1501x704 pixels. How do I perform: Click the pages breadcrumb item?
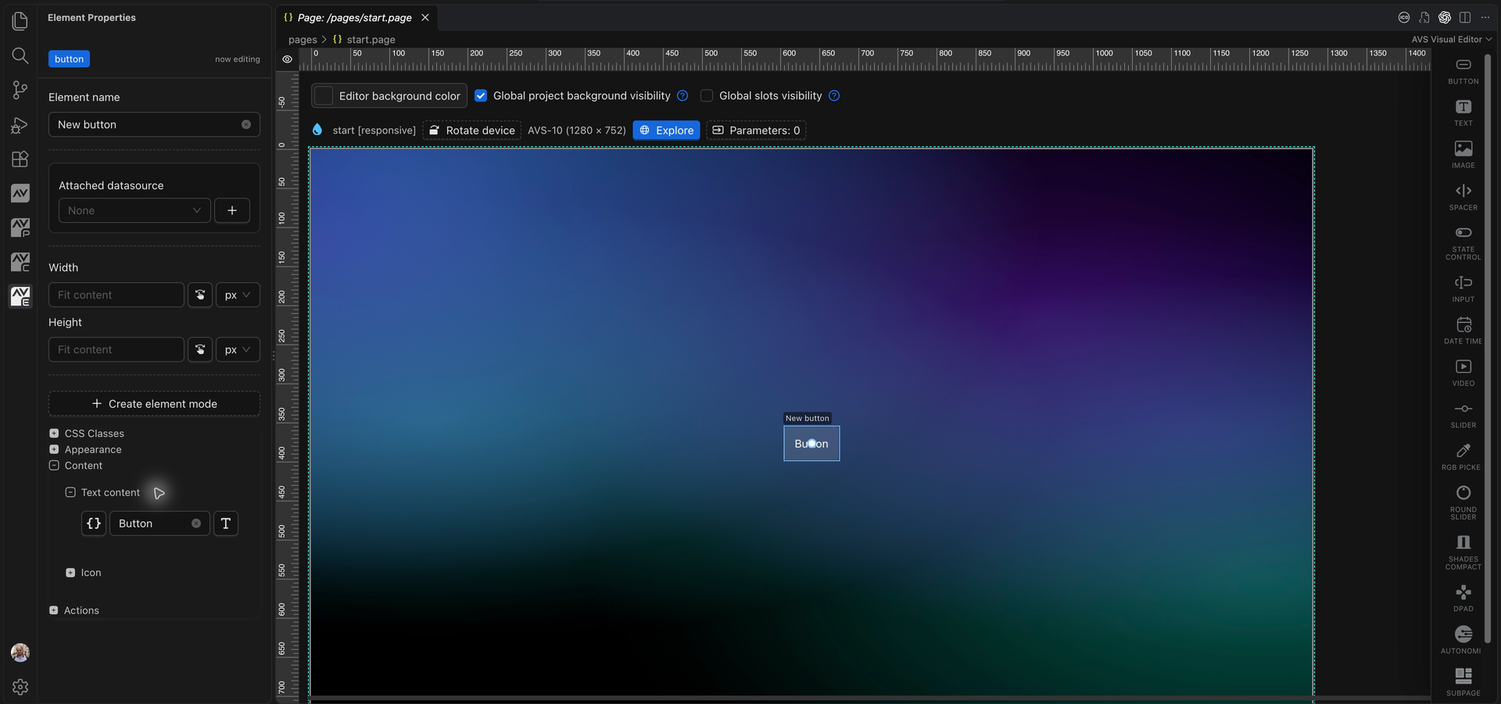click(303, 39)
